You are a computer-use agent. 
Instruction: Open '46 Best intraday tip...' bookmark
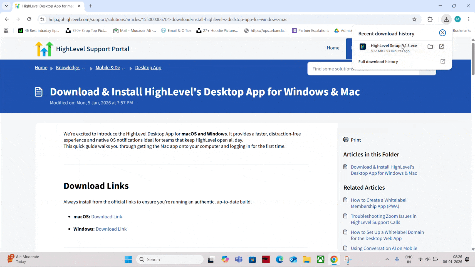tap(39, 30)
